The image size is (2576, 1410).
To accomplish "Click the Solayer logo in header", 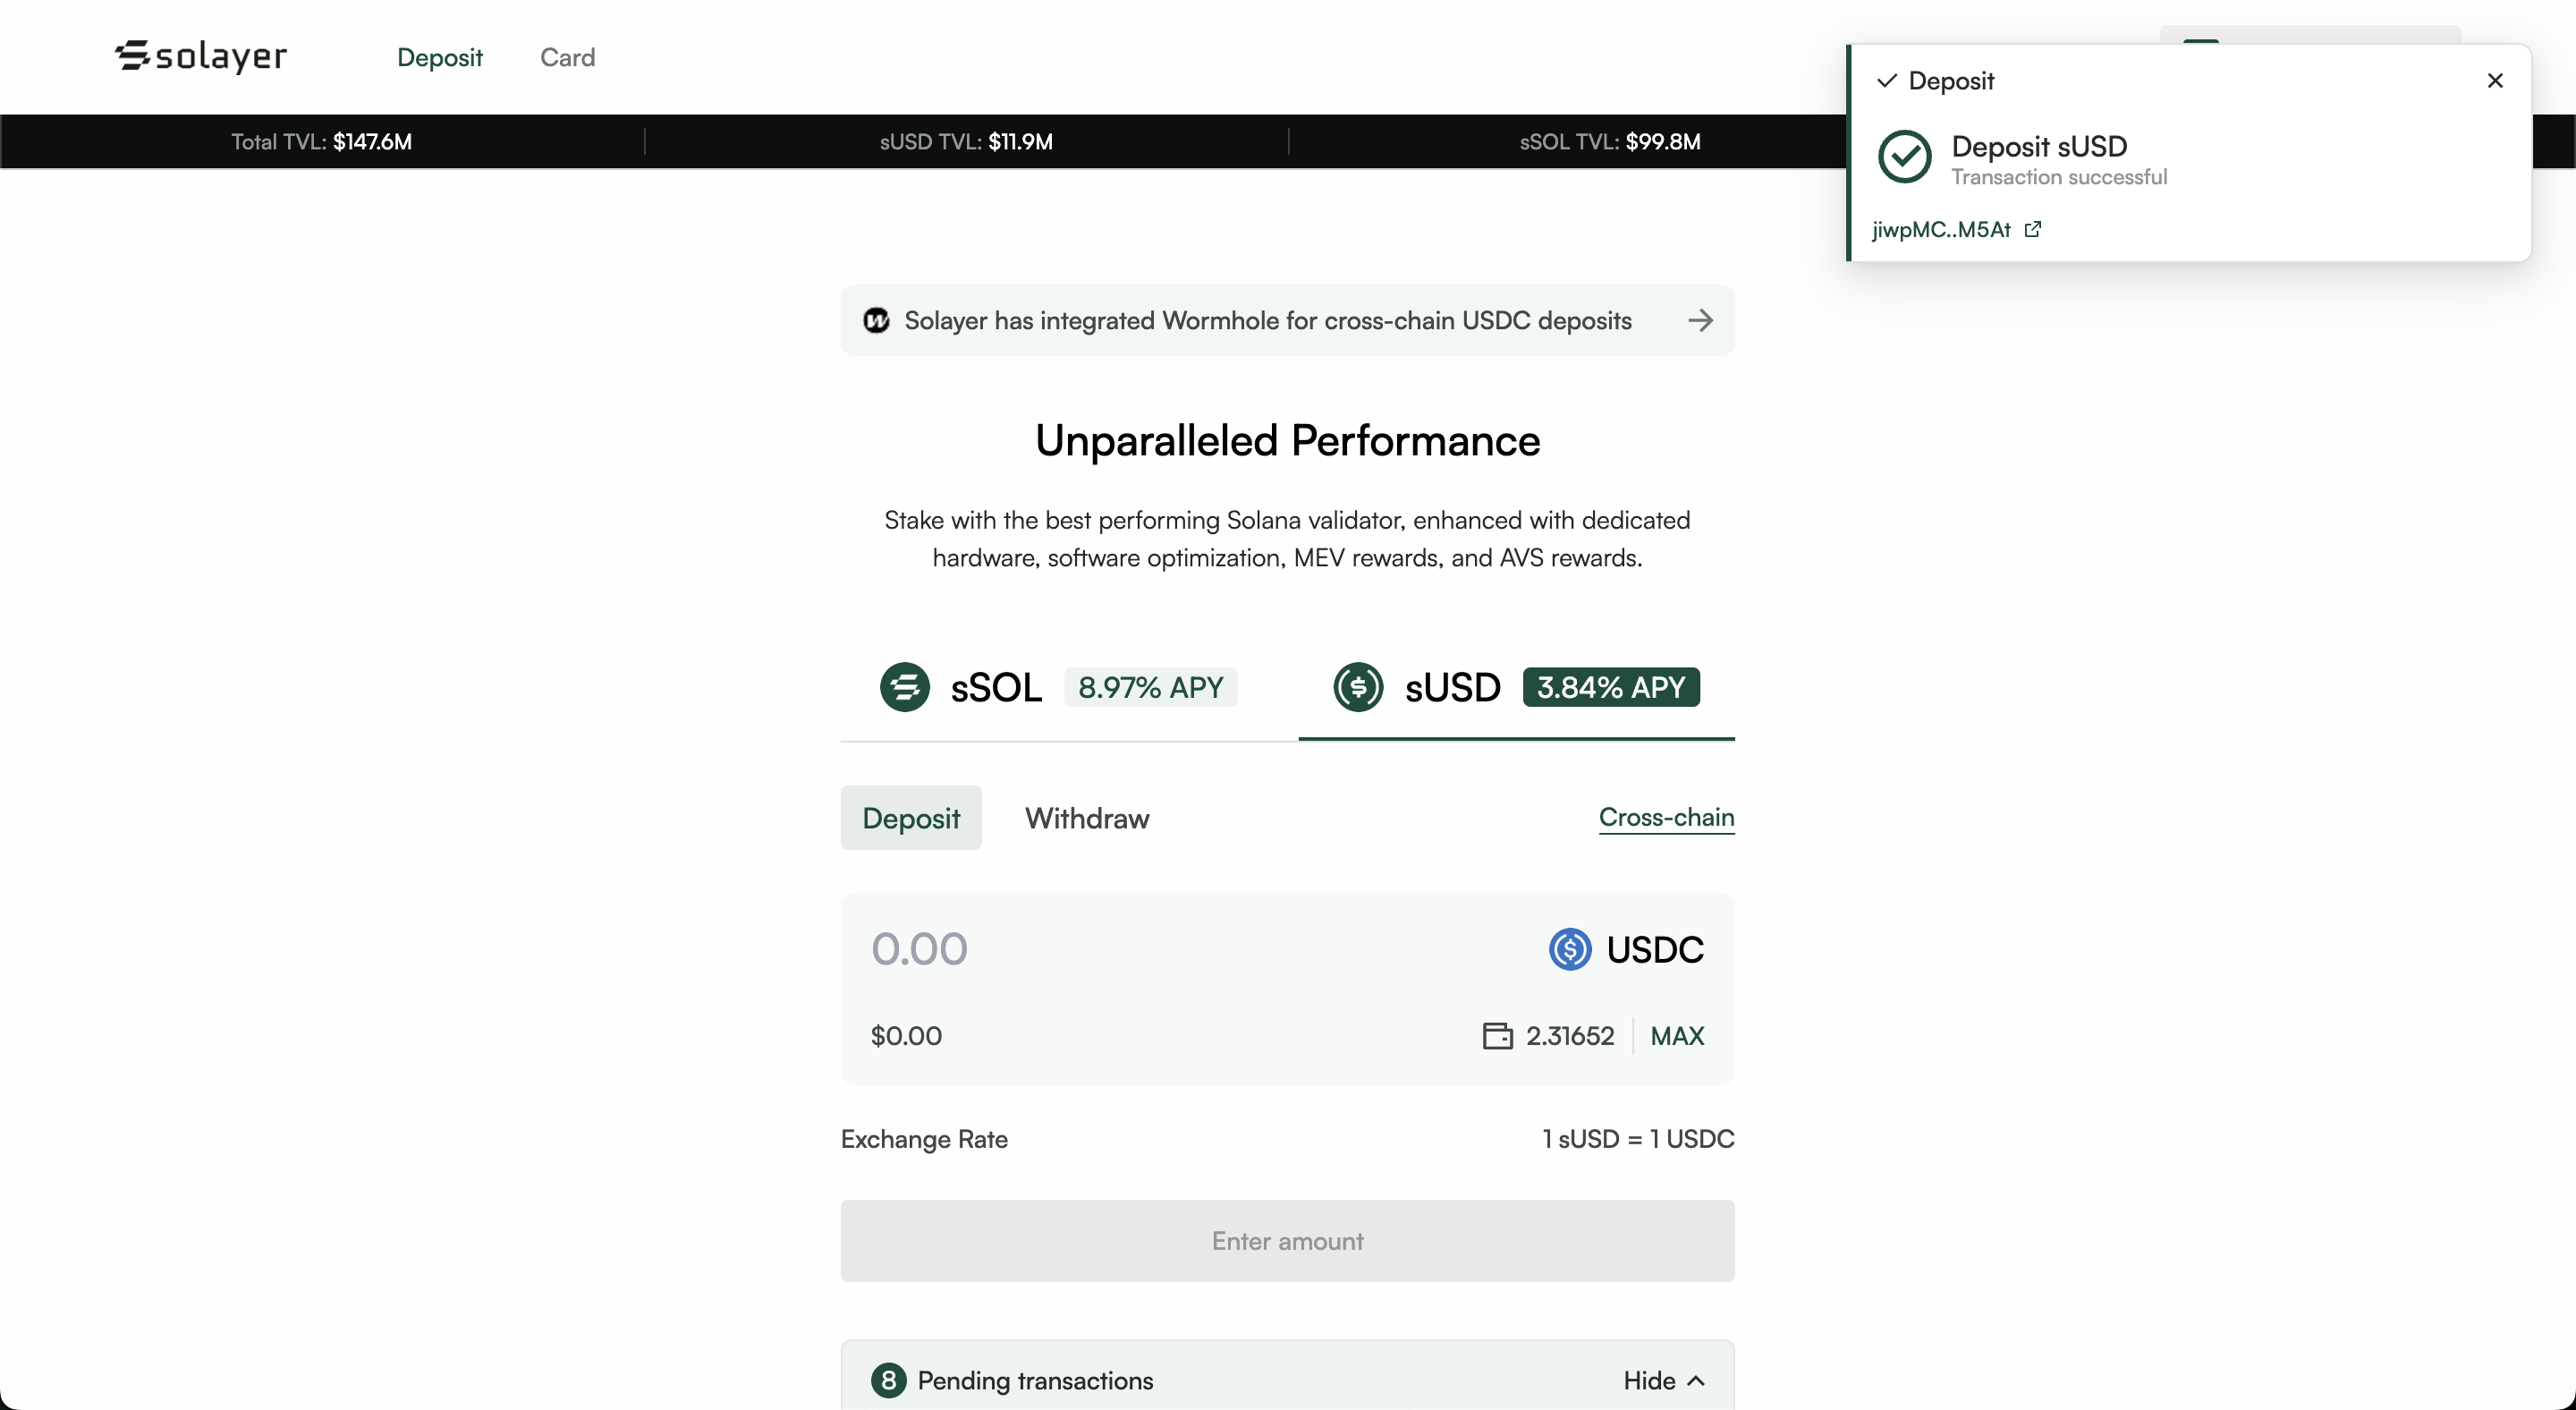I will pyautogui.click(x=201, y=56).
